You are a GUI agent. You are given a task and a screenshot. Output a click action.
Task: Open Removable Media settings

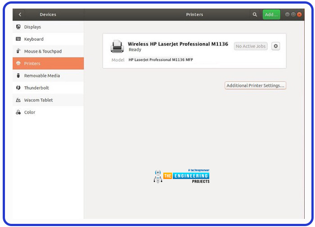(x=48, y=76)
